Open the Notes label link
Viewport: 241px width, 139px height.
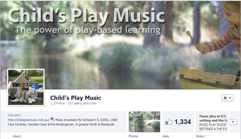pyautogui.click(x=200, y=136)
